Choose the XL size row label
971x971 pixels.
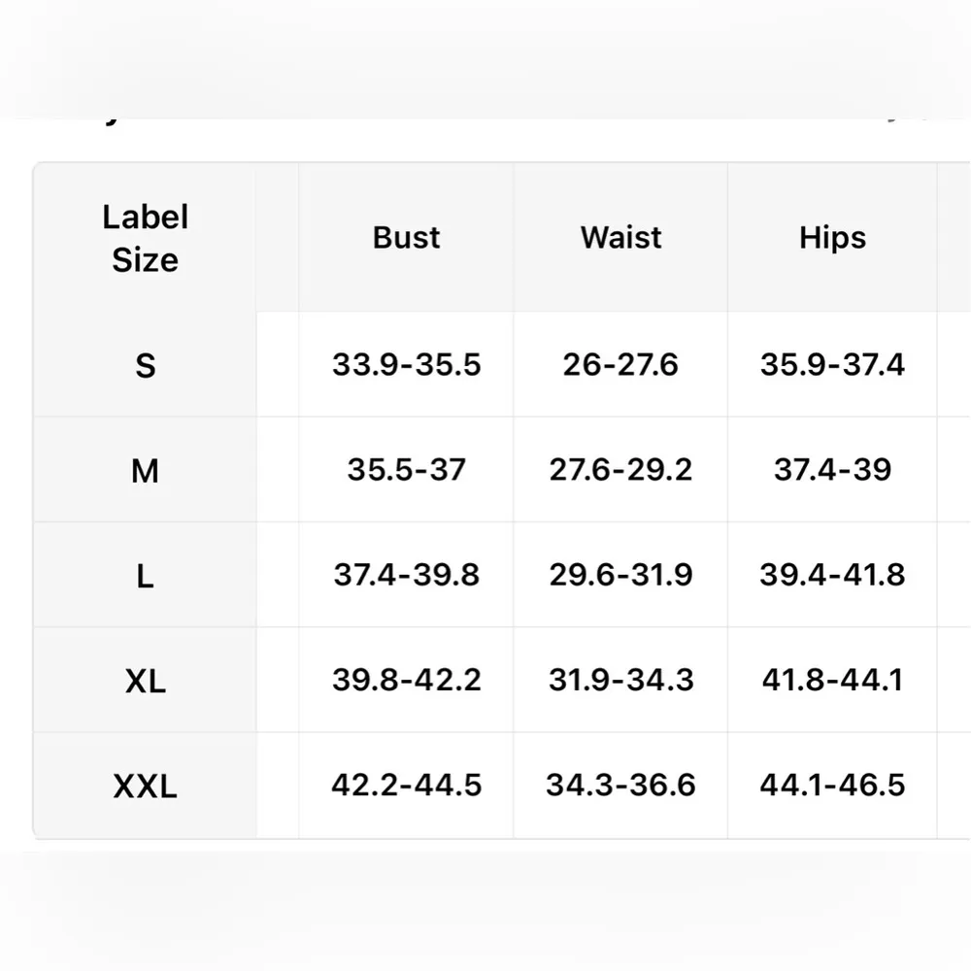pyautogui.click(x=145, y=681)
